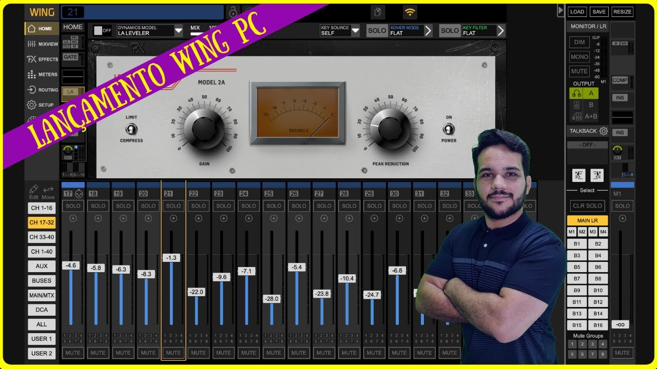Click channel 17 fader showing -4.6
Image resolution: width=657 pixels, height=369 pixels.
(x=71, y=265)
